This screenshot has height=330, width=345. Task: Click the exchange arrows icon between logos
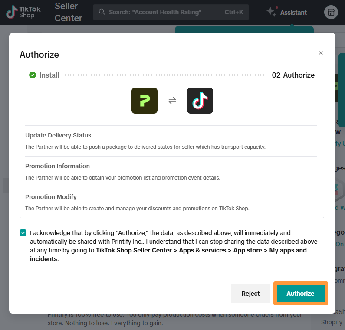click(172, 101)
